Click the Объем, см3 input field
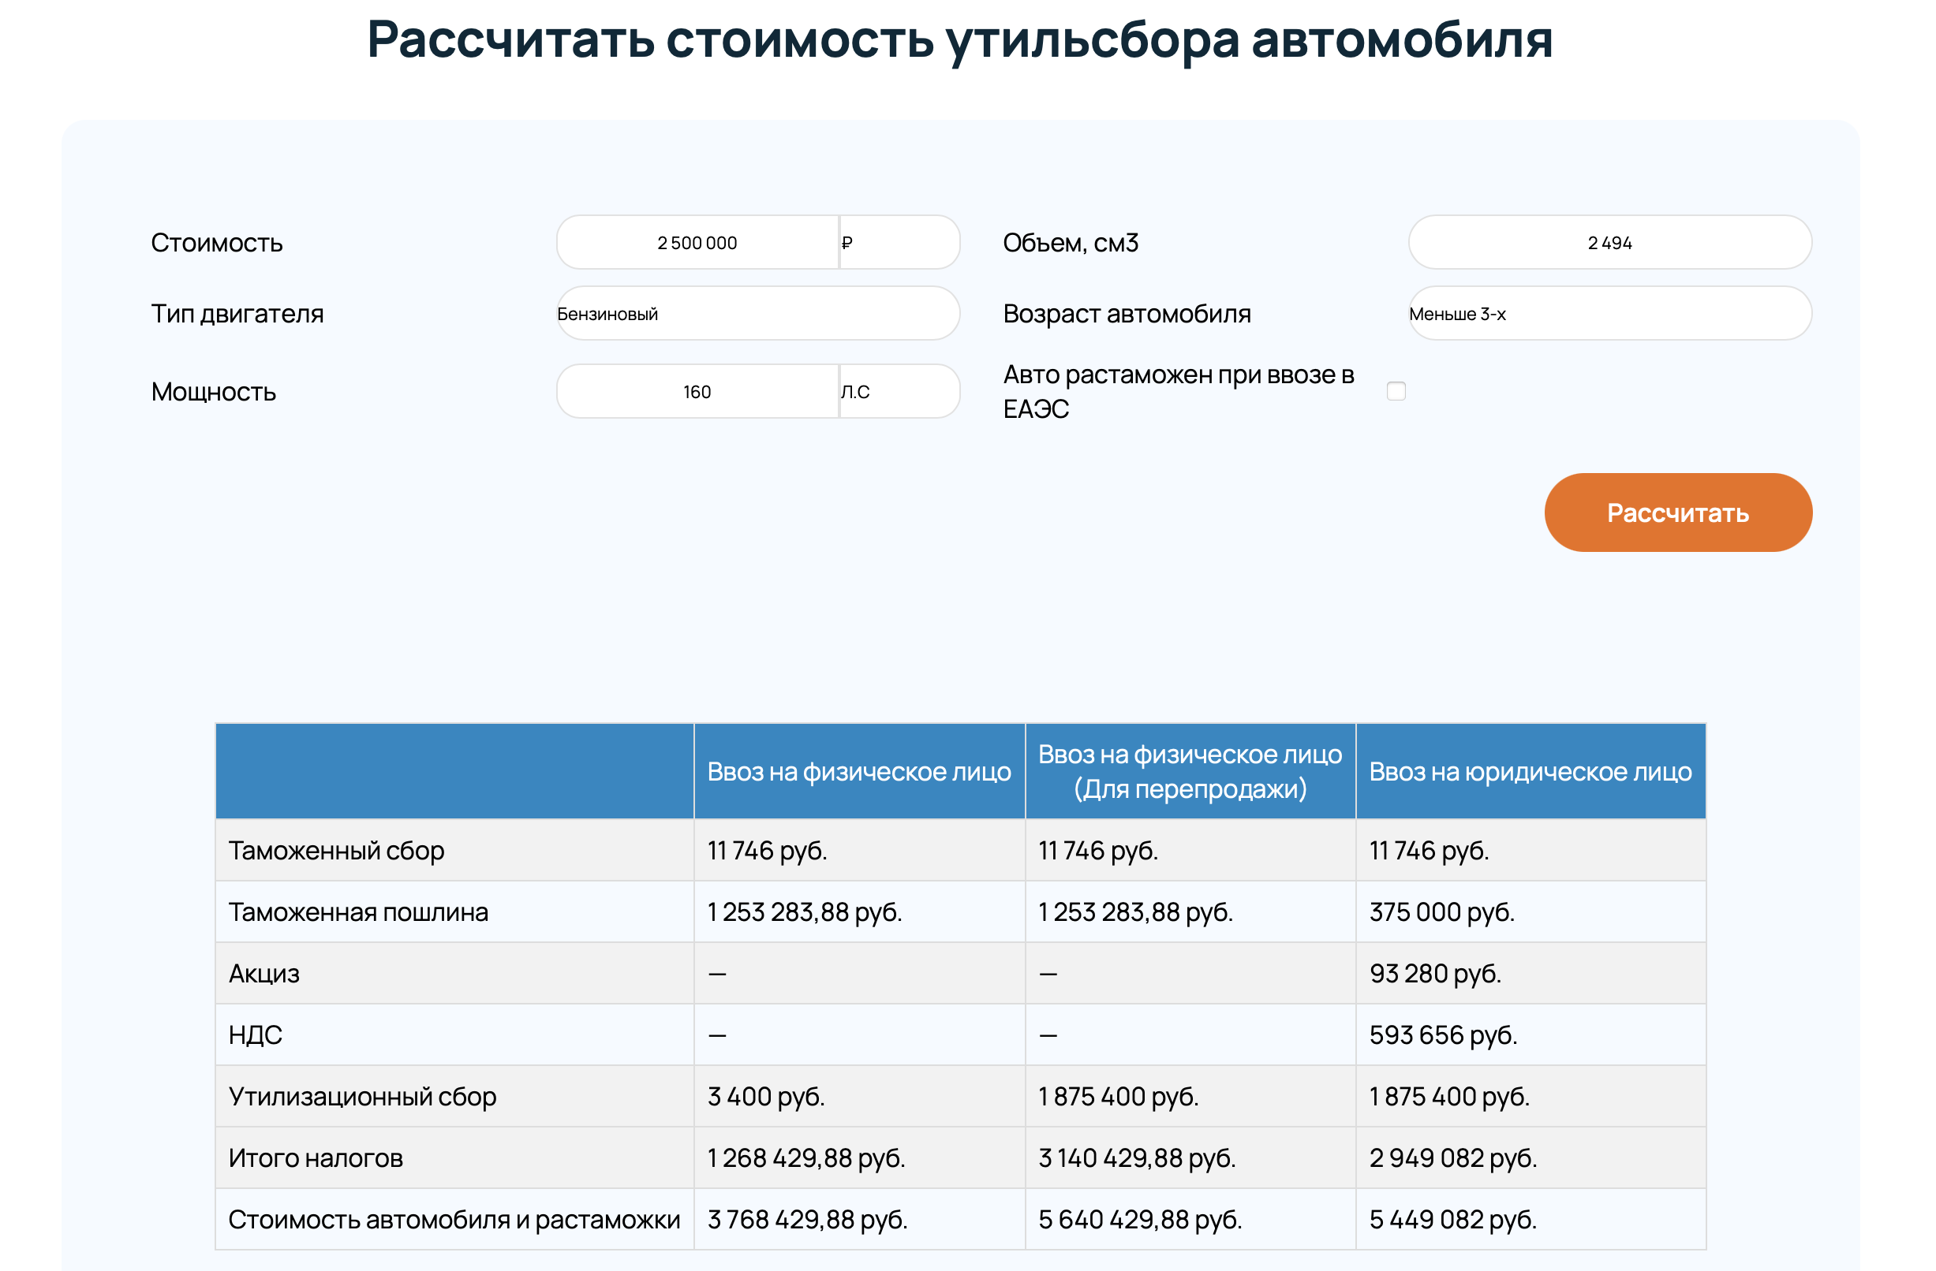The height and width of the screenshot is (1271, 1936). [x=1609, y=243]
